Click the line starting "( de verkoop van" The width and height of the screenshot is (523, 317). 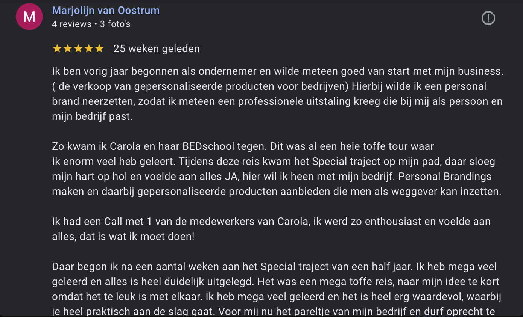(x=269, y=86)
